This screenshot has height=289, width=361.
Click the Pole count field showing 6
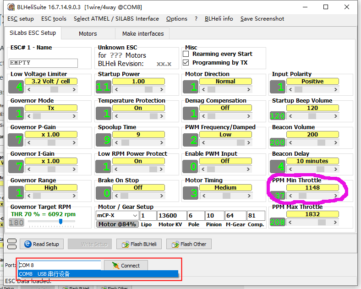[196, 216]
